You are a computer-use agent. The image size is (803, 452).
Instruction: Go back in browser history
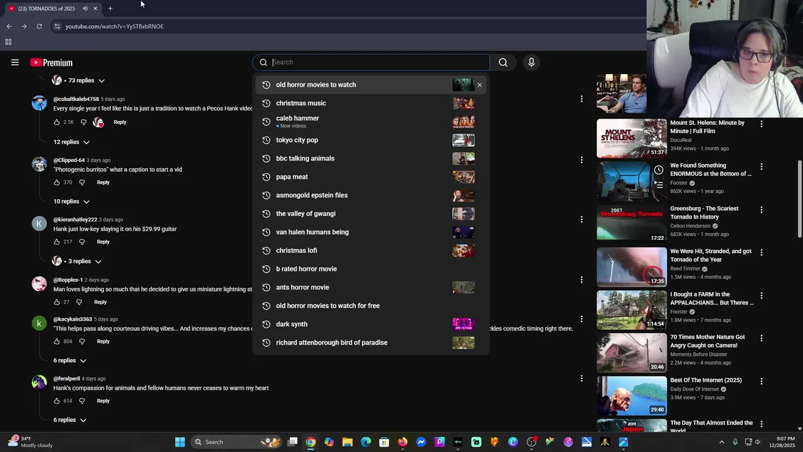[x=9, y=26]
